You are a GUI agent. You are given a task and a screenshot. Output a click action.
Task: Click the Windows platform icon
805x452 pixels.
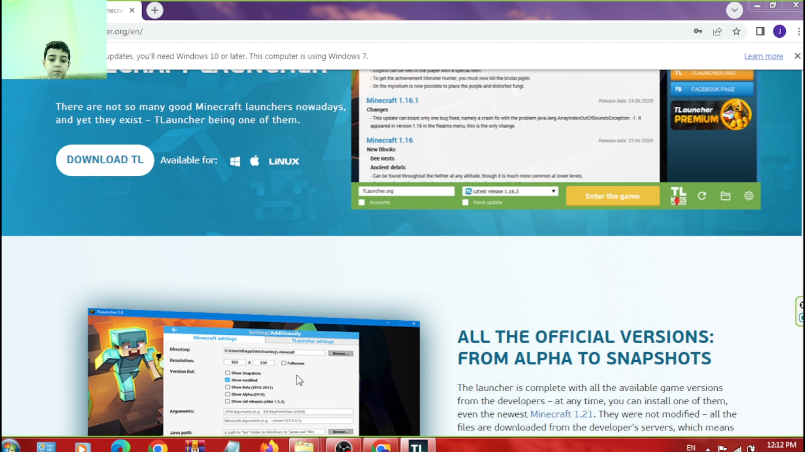(x=235, y=161)
